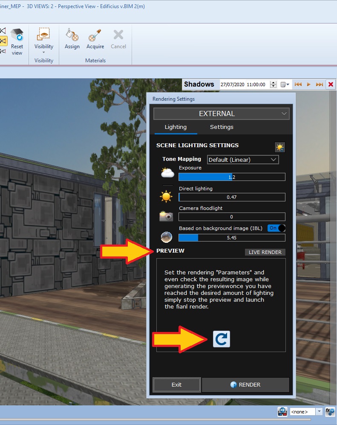Screen dimensions: 337x425
Task: Click the LIVE RENDER button
Action: pos(265,252)
